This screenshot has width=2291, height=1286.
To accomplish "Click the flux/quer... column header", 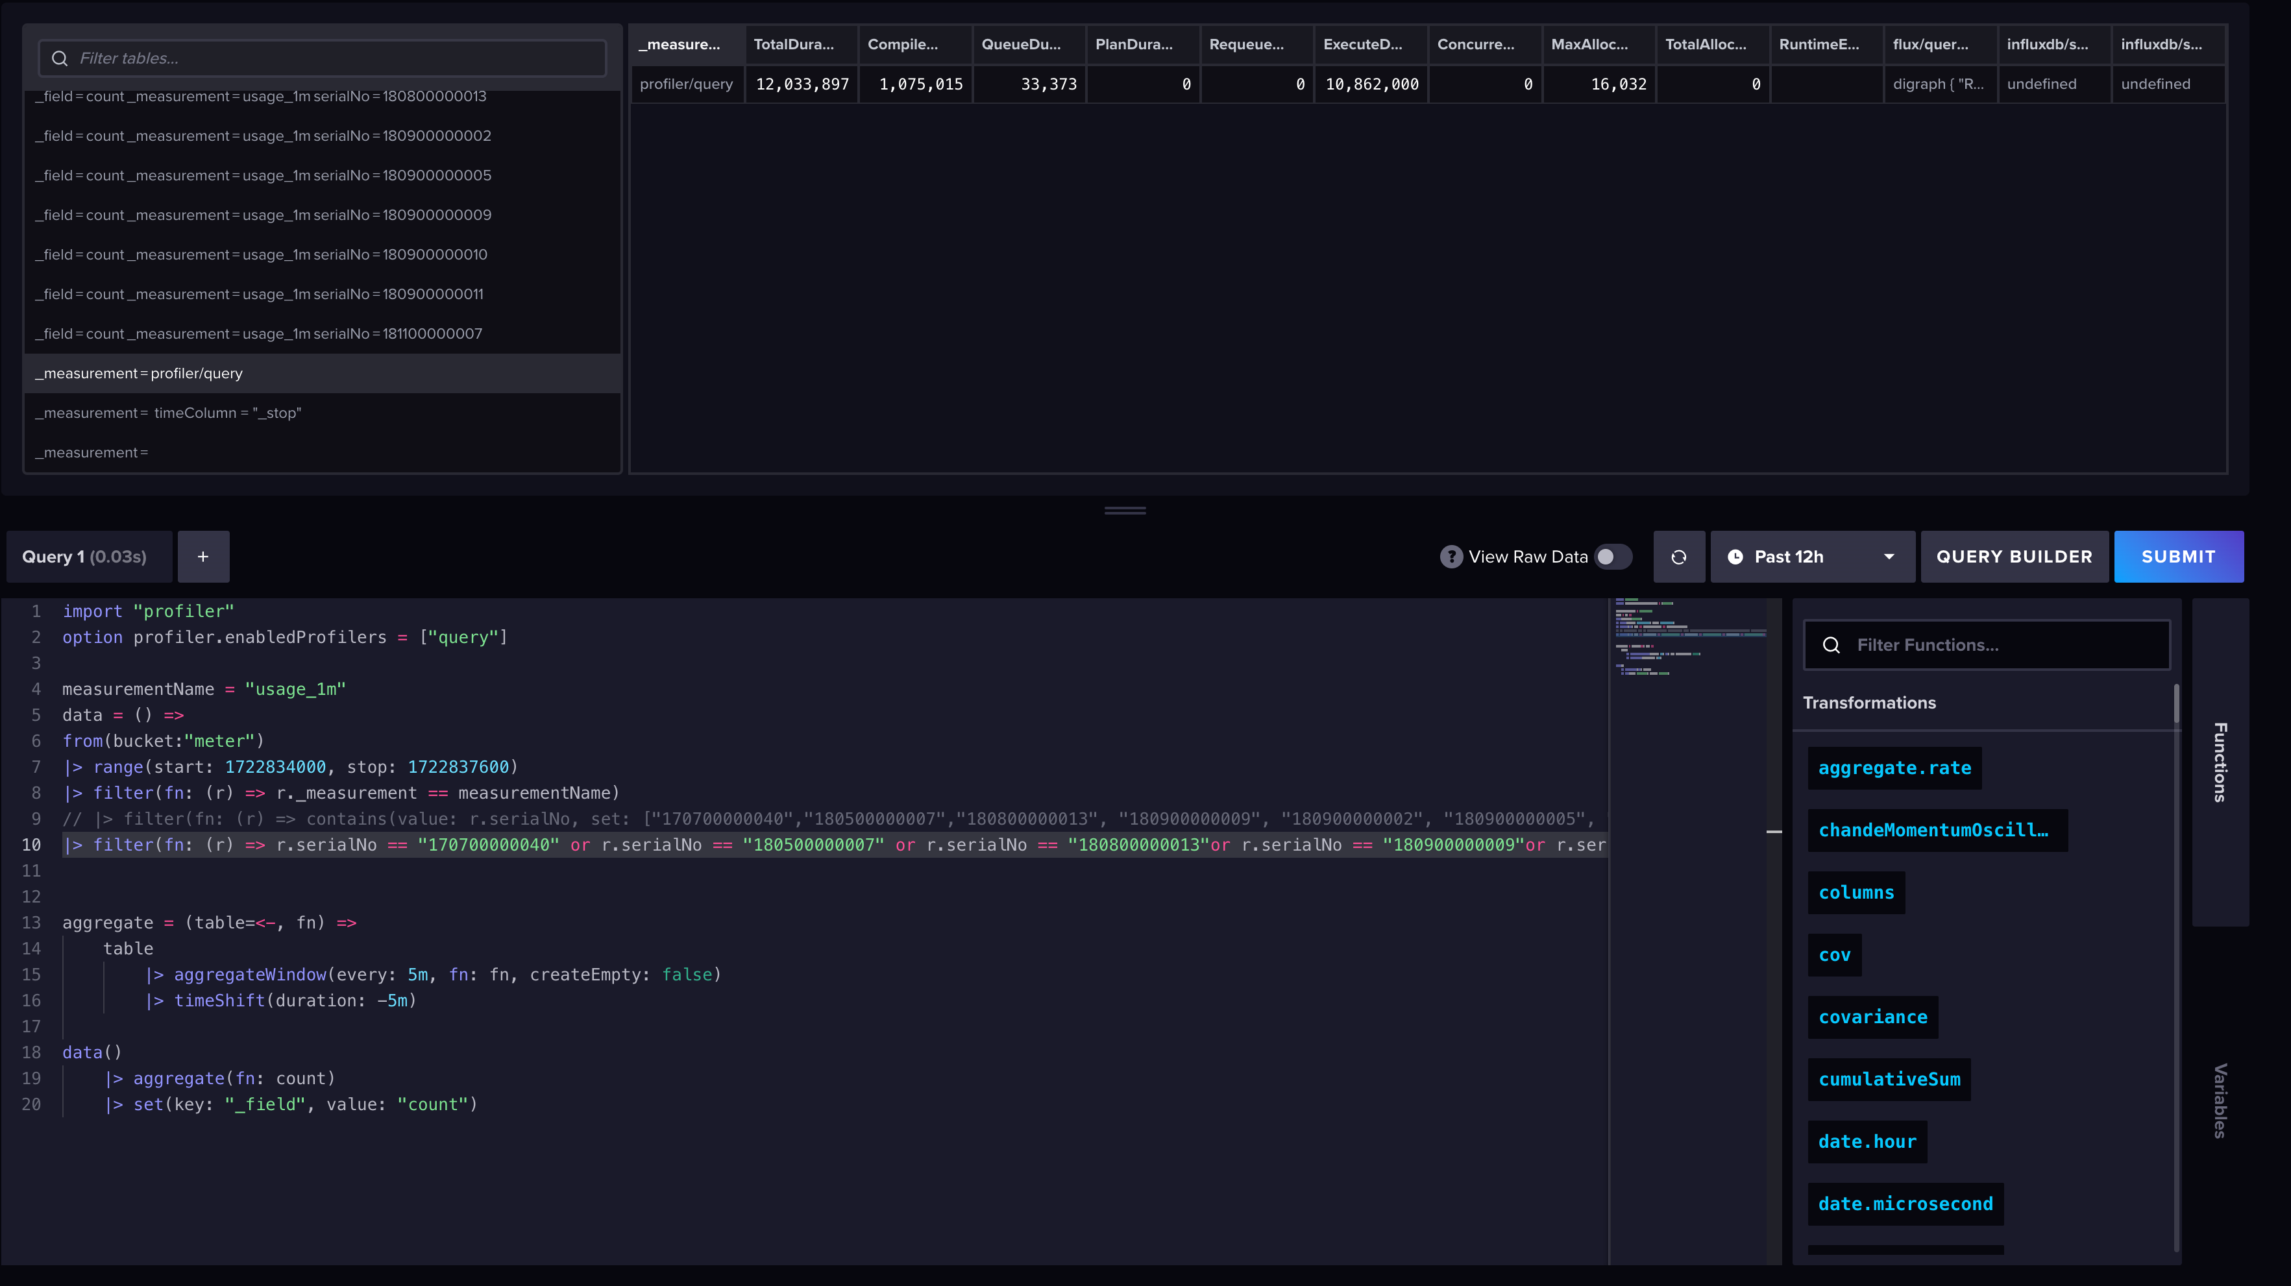I will pos(1940,45).
